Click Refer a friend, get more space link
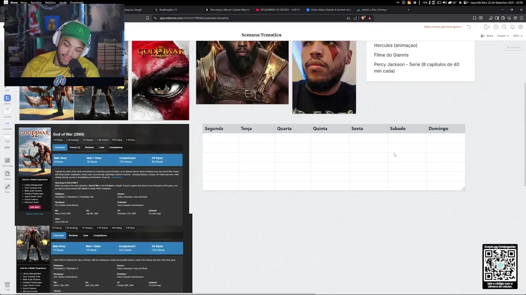Viewport: 526px width, 295px height. [443, 27]
